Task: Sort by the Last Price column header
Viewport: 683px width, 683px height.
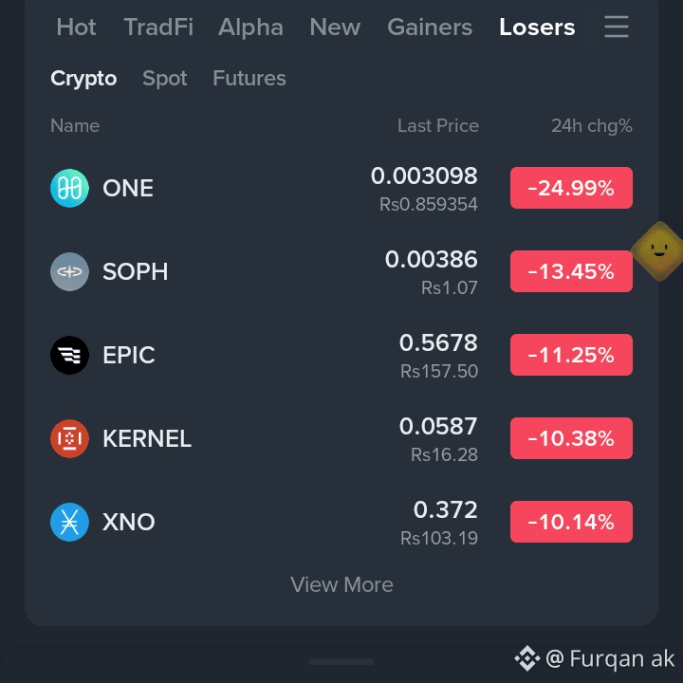Action: [437, 126]
